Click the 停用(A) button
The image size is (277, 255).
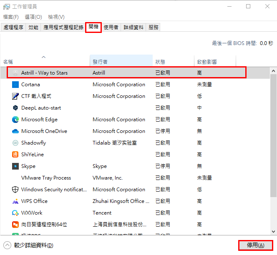(x=255, y=245)
